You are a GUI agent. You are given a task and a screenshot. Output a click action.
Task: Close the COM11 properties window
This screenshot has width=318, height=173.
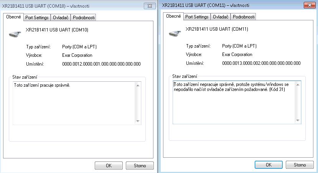coord(310,5)
